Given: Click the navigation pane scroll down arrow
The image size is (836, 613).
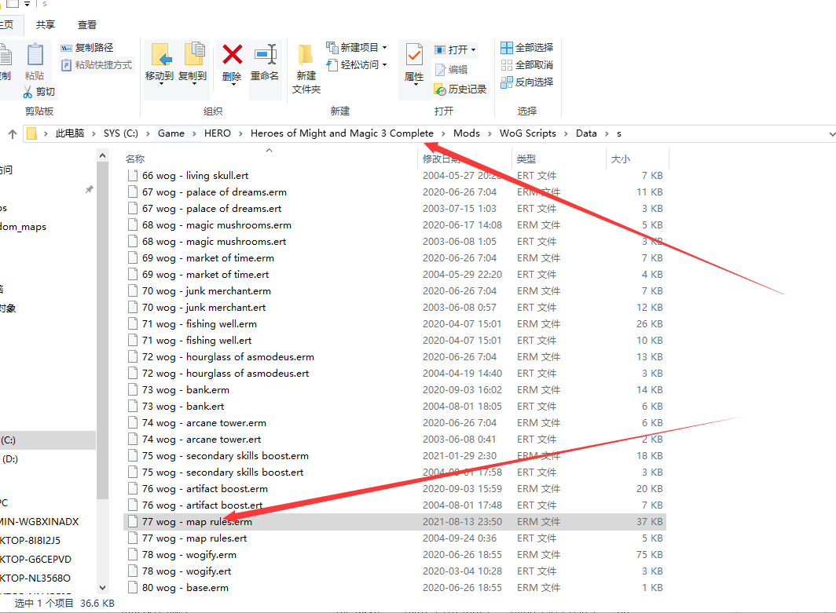Looking at the screenshot, I should click(102, 587).
